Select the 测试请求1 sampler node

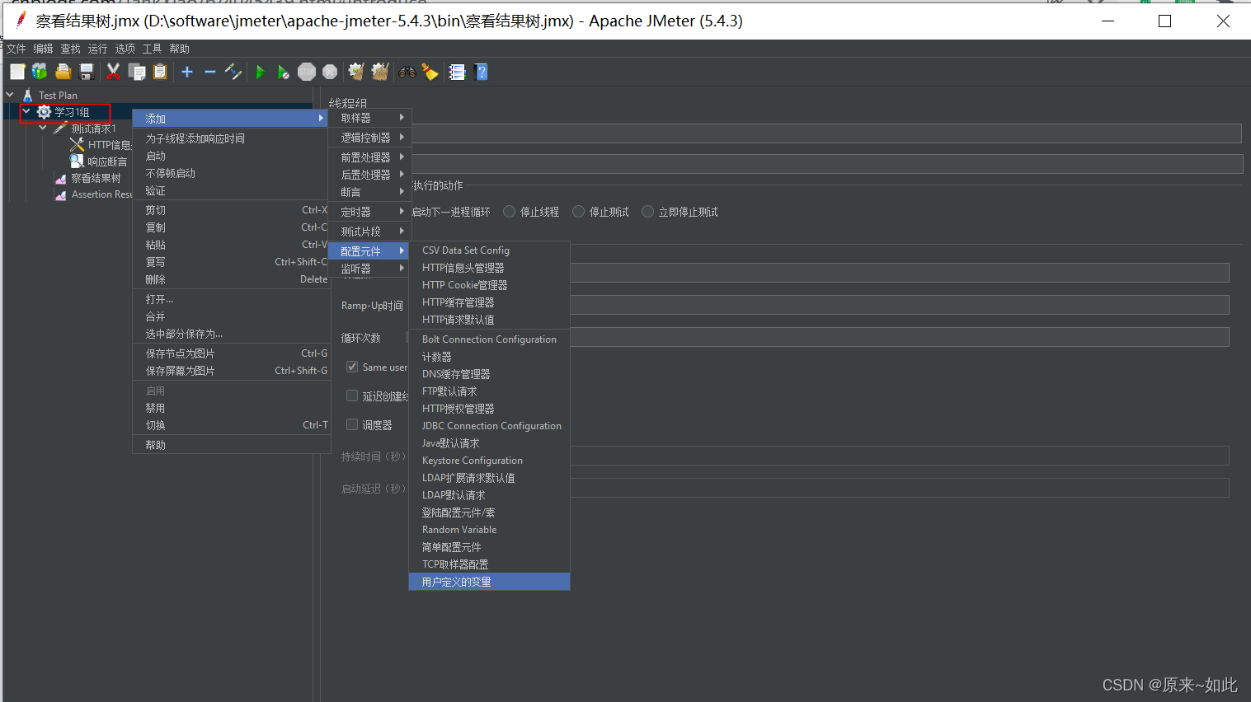coord(94,129)
